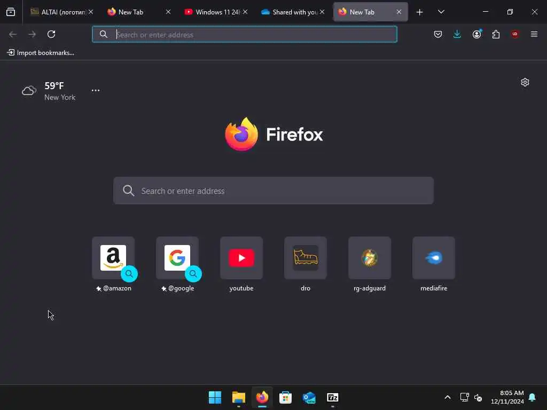Open new tab personalize gear

pyautogui.click(x=525, y=82)
